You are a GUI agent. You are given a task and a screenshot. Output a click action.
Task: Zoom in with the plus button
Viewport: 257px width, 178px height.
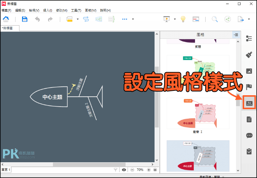coord(149,170)
